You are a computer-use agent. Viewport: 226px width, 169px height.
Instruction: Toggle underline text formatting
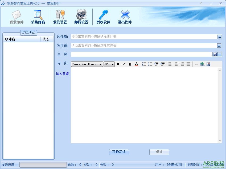point(130,64)
